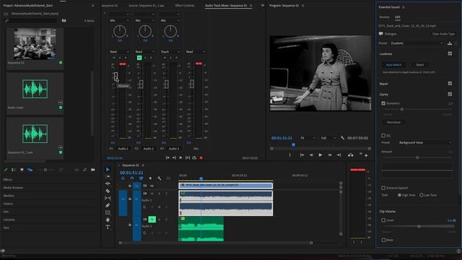The width and height of the screenshot is (462, 260).
Task: Toggle V1 track output eye
Action: click(152, 186)
